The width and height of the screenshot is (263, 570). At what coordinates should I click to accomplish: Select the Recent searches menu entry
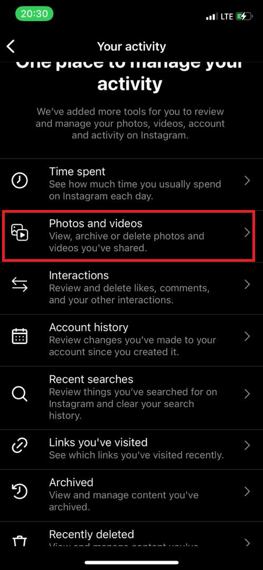coord(131,398)
